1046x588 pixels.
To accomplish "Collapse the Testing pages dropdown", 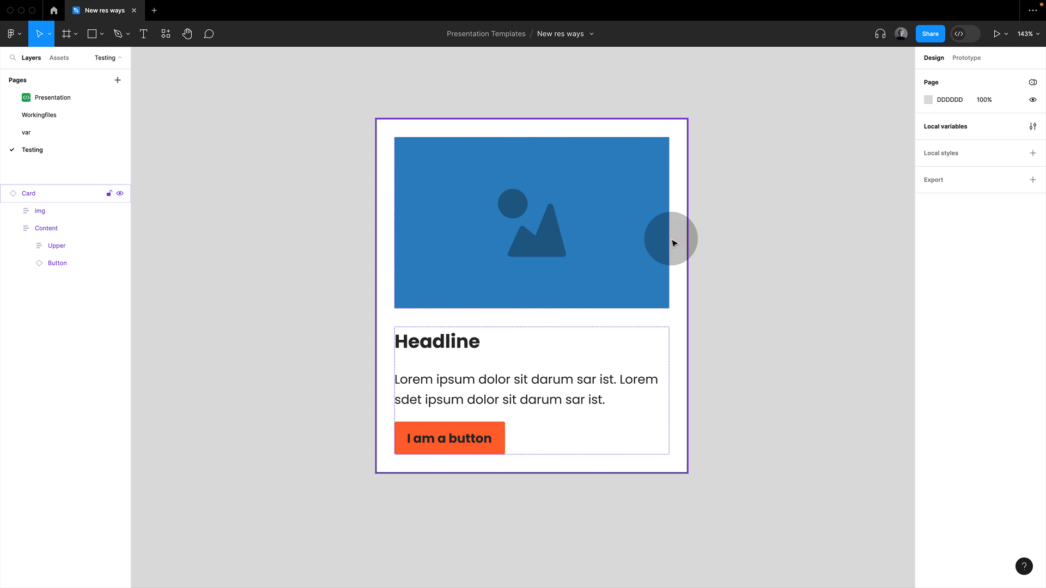I will pos(108,58).
